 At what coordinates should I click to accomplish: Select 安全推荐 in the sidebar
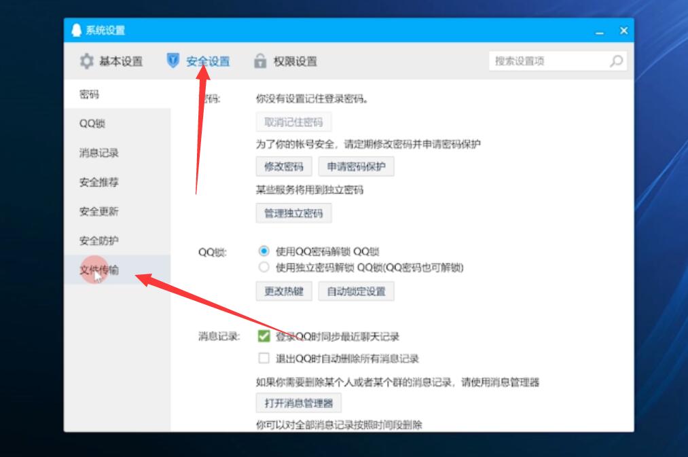tap(117, 182)
